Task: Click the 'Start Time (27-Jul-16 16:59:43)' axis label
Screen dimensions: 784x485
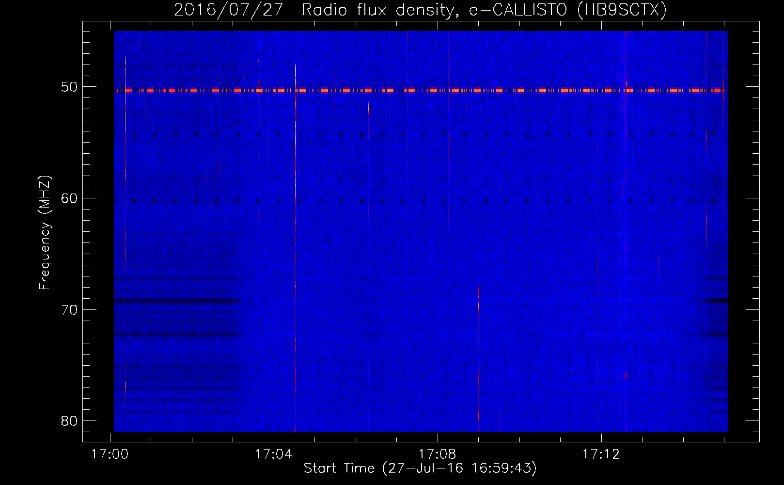Action: 420,469
